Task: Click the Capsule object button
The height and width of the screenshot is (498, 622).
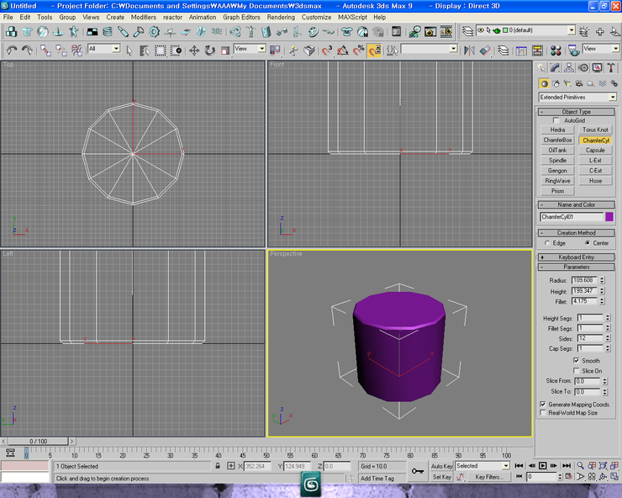Action: click(595, 151)
